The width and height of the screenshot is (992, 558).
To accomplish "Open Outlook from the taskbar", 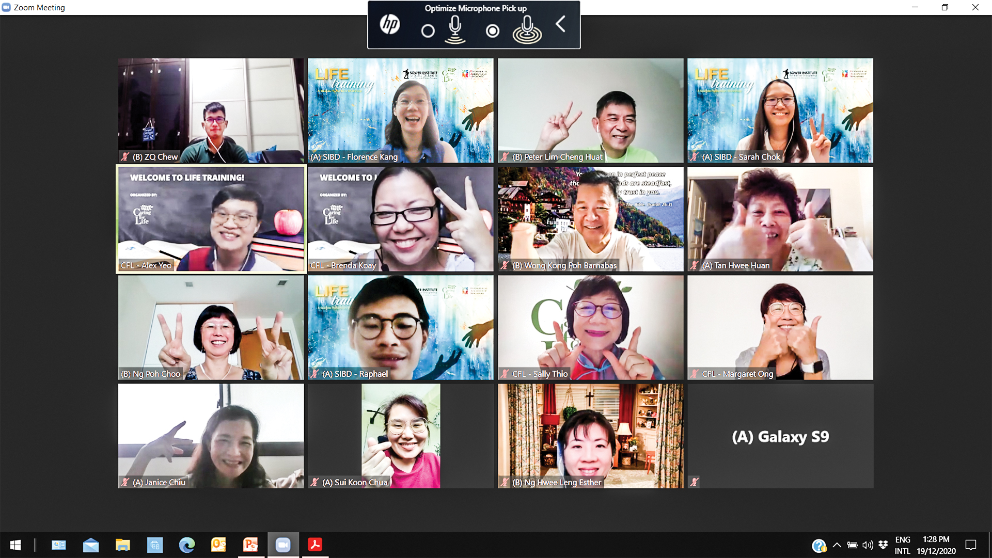I will (x=218, y=545).
